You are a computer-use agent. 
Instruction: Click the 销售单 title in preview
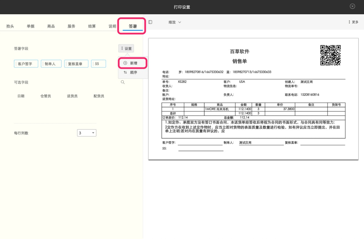[240, 61]
